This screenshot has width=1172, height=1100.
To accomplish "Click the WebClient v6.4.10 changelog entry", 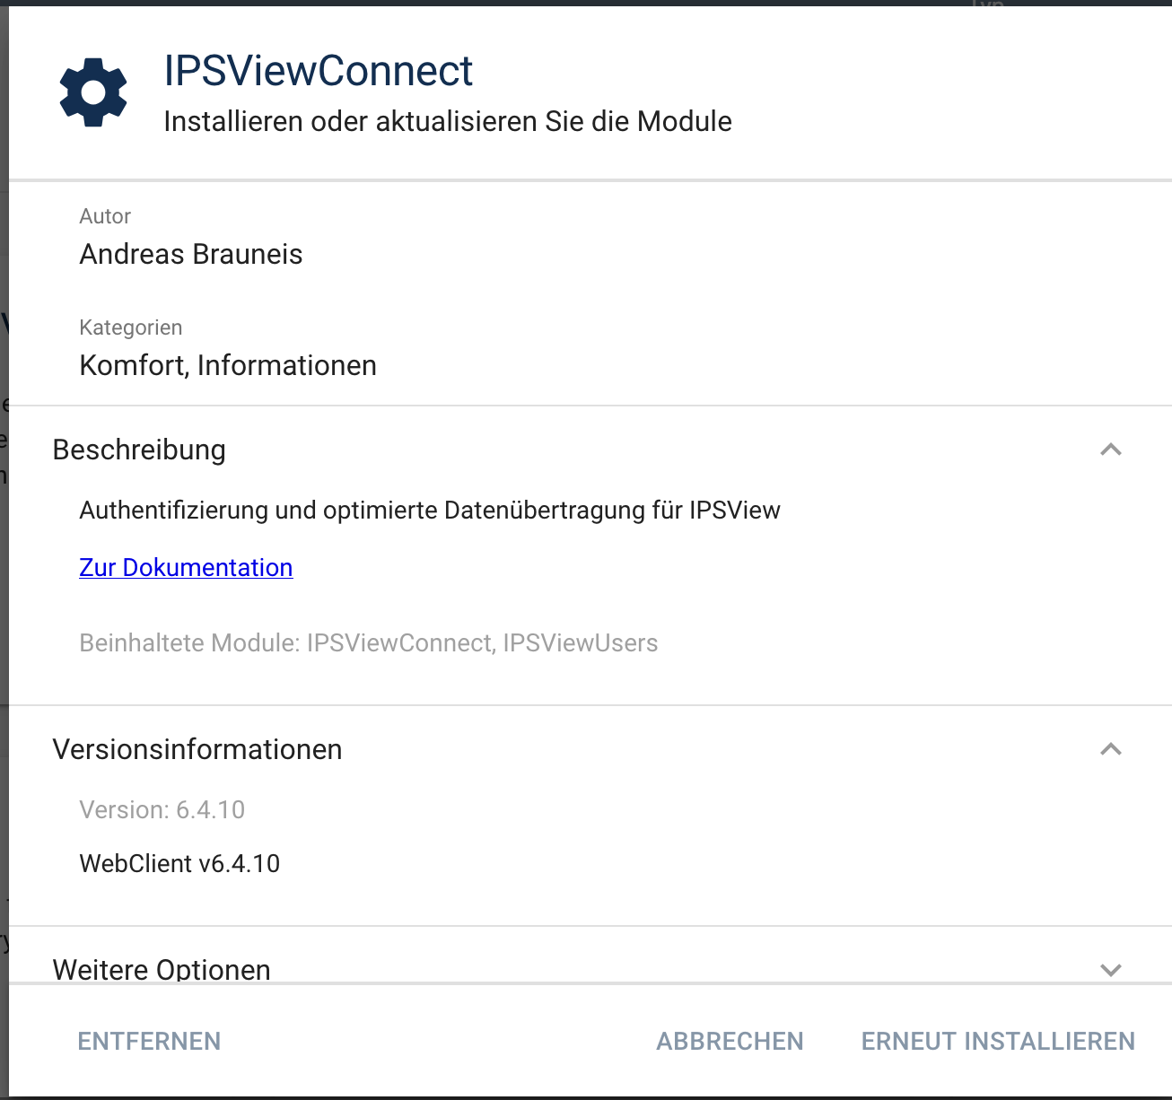I will (179, 864).
